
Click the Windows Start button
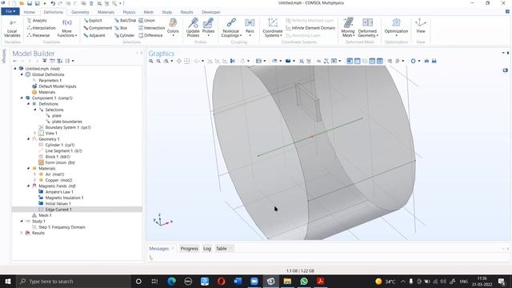8,281
